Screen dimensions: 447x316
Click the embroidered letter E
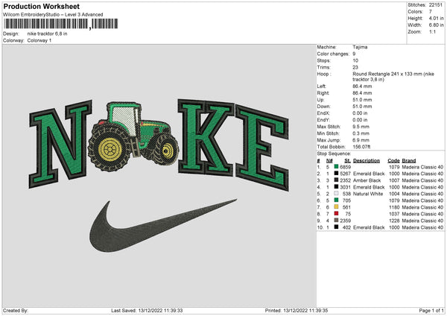click(262, 148)
